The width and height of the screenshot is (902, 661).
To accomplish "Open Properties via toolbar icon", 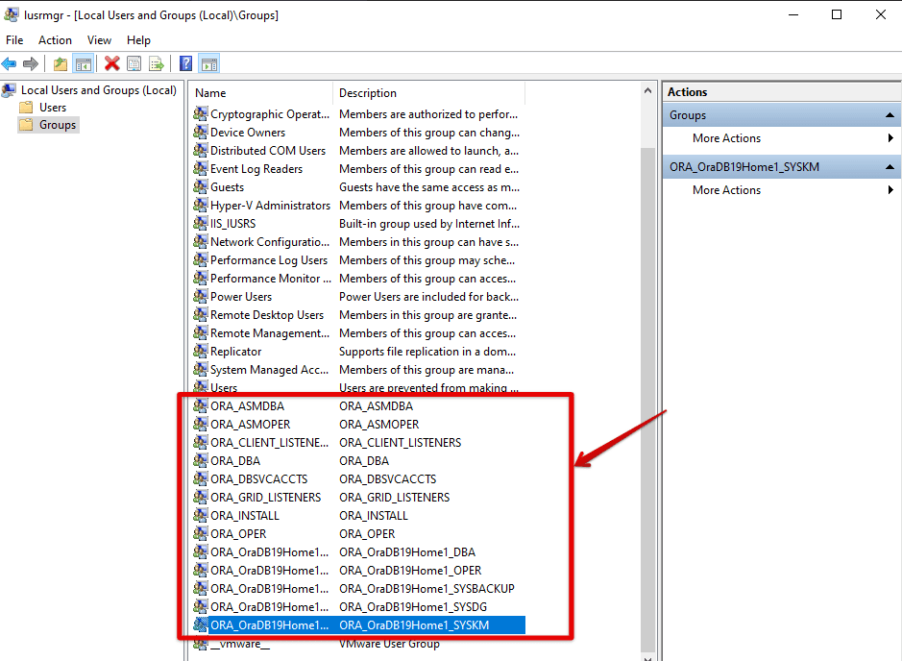I will pyautogui.click(x=134, y=63).
